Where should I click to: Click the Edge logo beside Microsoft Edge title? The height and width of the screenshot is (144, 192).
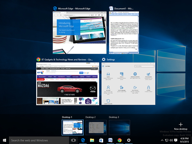point(55,8)
